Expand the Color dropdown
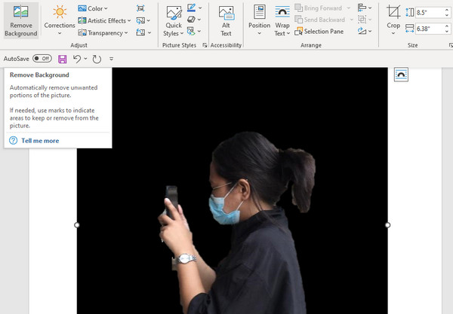Image resolution: width=453 pixels, height=314 pixels. (x=97, y=8)
